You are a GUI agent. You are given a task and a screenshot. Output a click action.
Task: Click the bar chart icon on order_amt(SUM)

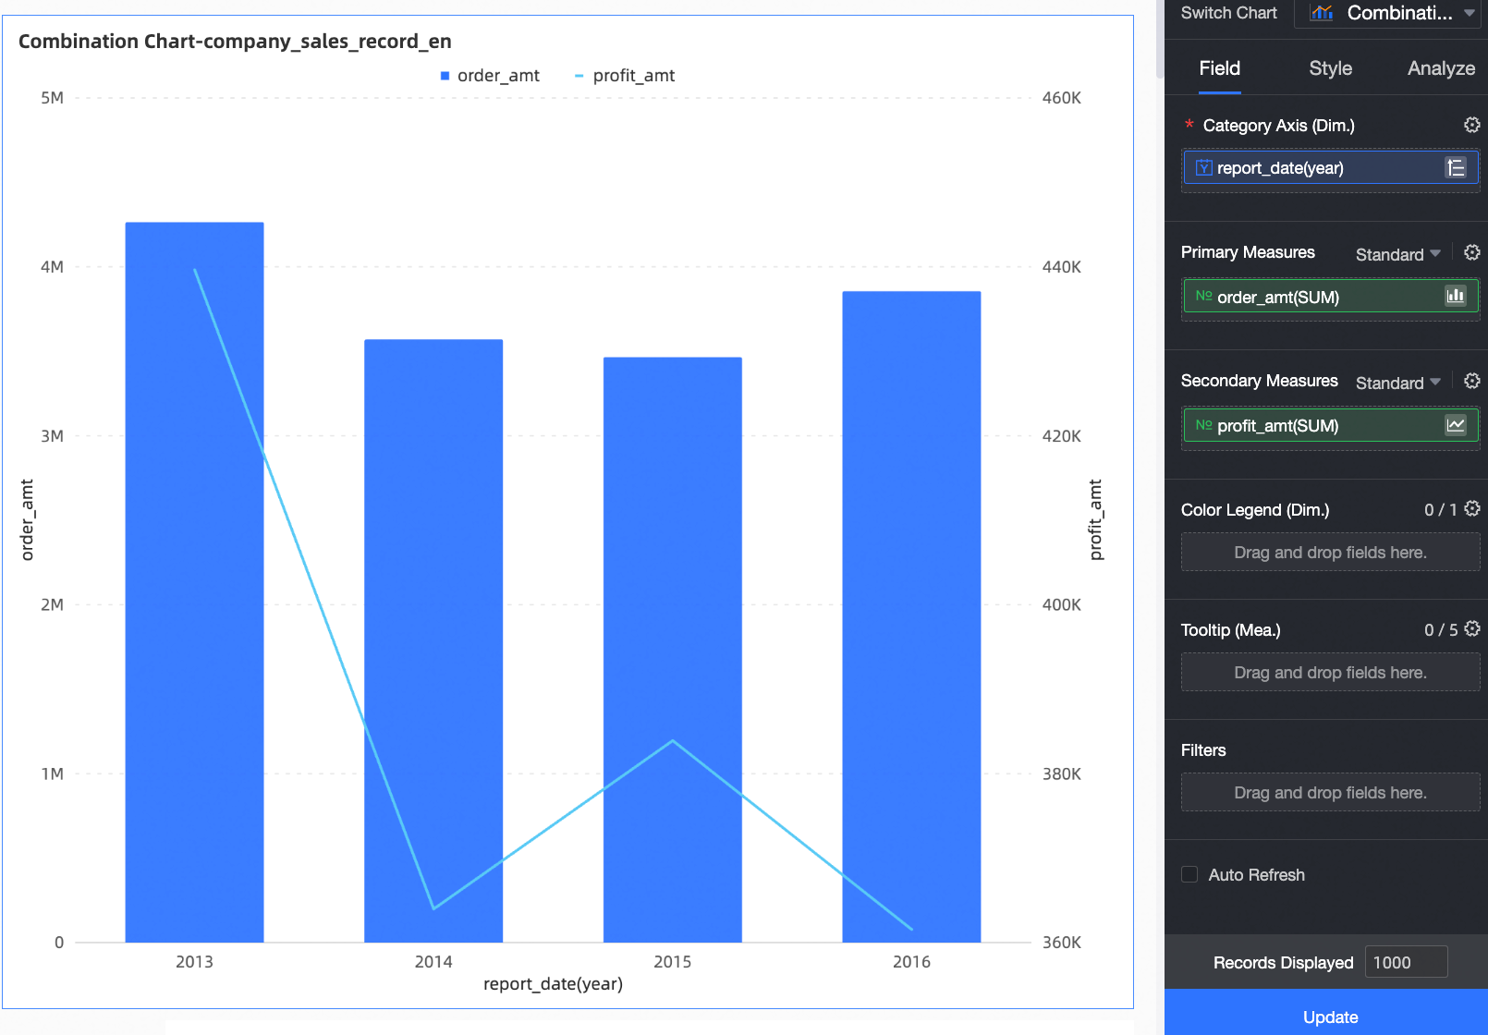1456,296
